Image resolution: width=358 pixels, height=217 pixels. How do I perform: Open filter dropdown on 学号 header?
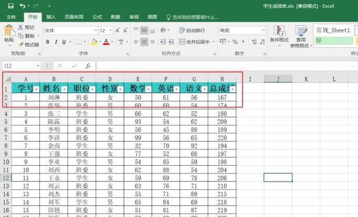click(x=37, y=89)
